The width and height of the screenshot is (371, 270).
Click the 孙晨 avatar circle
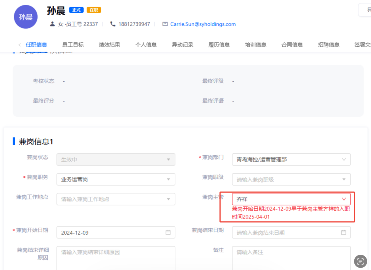25,17
